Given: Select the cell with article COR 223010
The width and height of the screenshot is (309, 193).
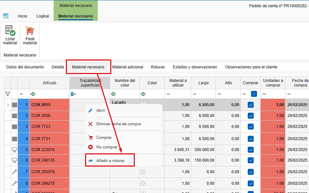Looking at the screenshot, I should pyautogui.click(x=49, y=150).
